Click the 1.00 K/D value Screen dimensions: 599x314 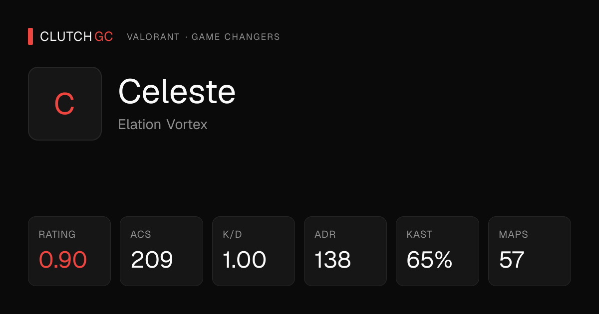point(245,260)
